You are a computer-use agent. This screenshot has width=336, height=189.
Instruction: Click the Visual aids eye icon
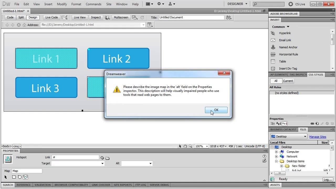[x=135, y=18]
